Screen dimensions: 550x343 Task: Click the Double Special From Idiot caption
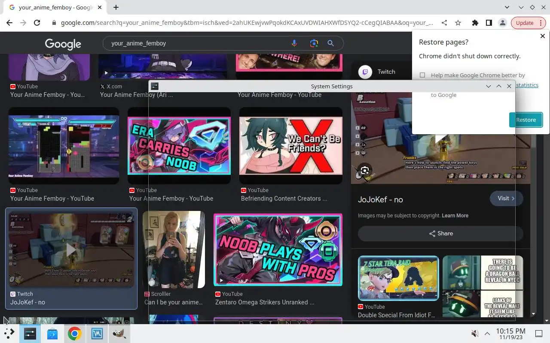click(396, 315)
